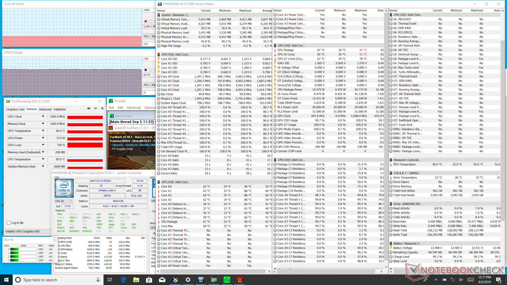This screenshot has width=507, height=285.
Task: Expand the GPU Clock sensor dropdown
Action: coord(43,116)
